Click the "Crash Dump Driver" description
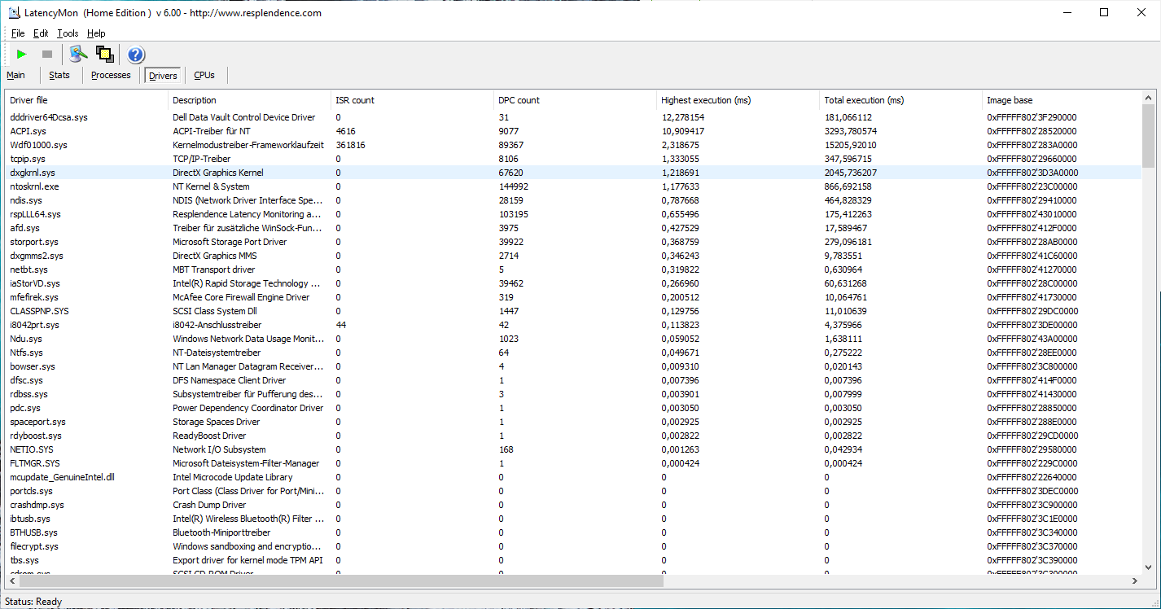This screenshot has width=1161, height=609. point(209,505)
